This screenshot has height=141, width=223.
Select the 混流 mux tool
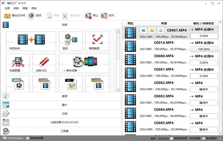(x=71, y=41)
